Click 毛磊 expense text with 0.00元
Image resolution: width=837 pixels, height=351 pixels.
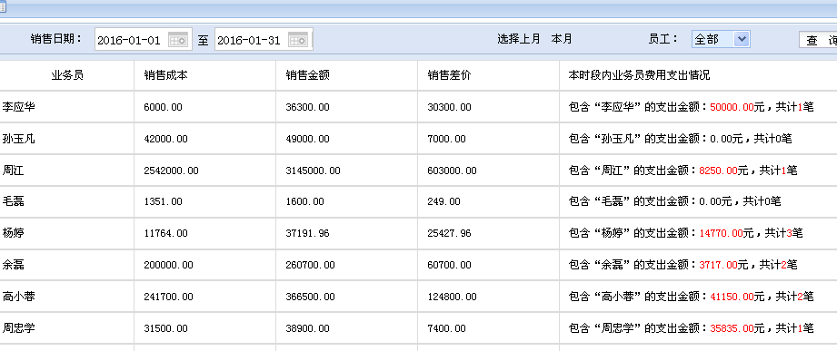coord(675,202)
